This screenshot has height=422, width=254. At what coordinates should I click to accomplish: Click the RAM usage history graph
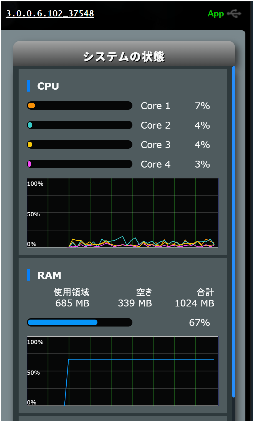[123, 371]
